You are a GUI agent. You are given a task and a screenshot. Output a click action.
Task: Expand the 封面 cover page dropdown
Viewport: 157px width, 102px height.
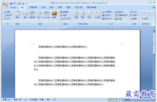coord(8,12)
